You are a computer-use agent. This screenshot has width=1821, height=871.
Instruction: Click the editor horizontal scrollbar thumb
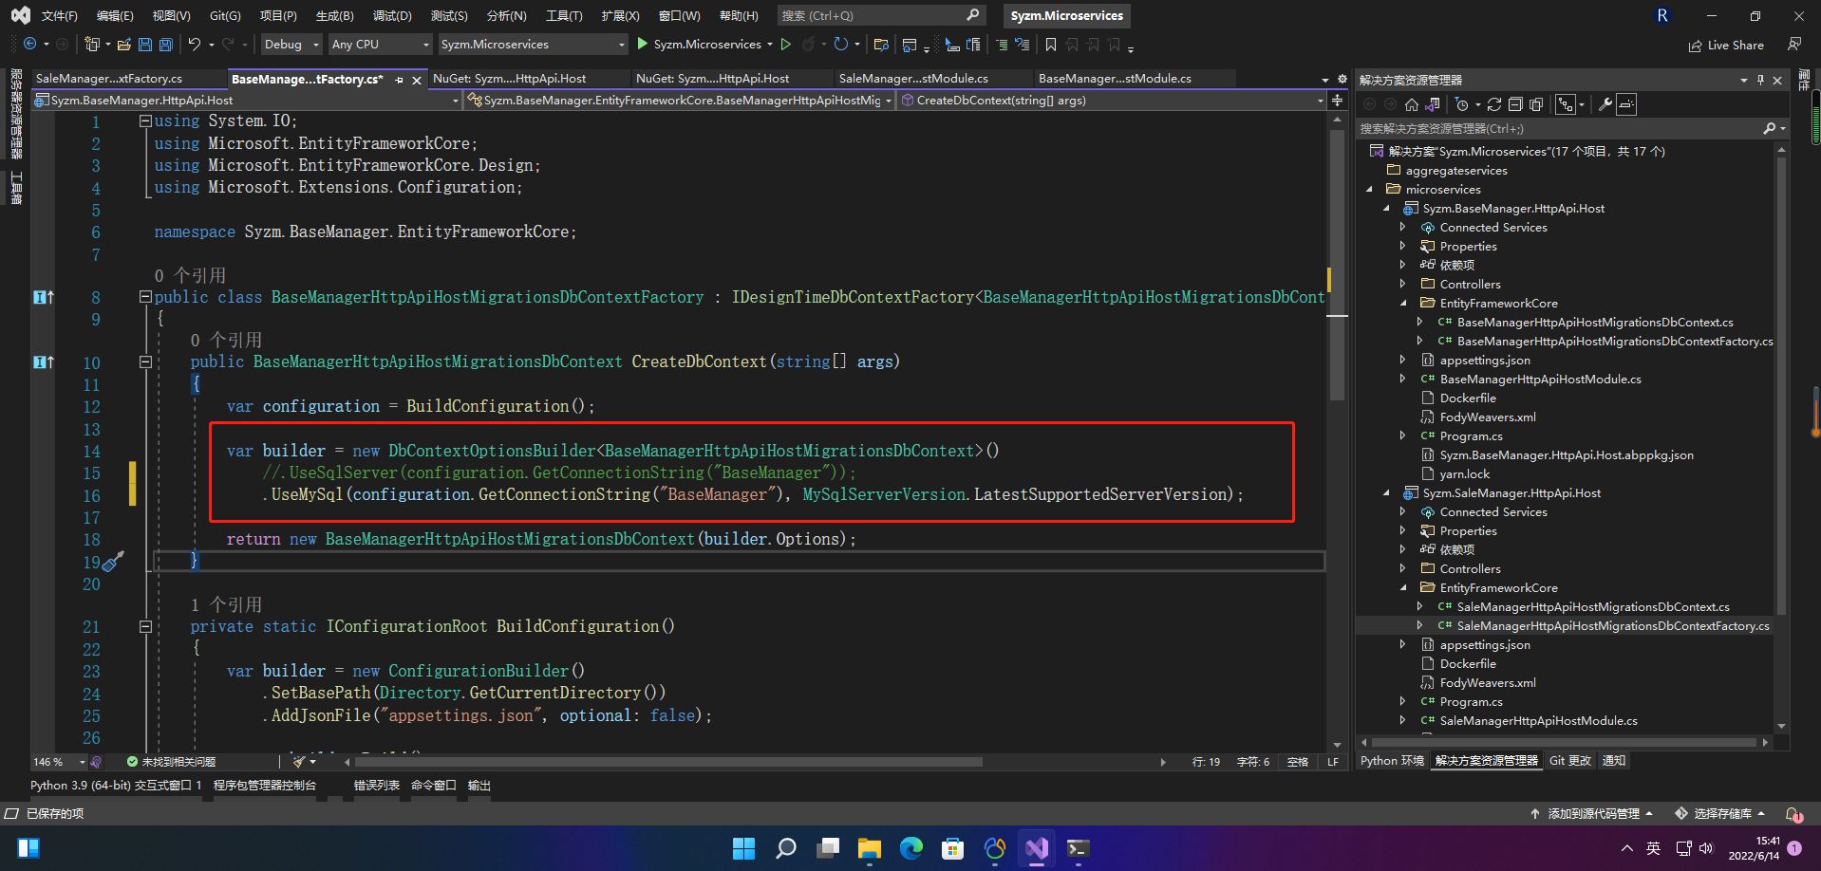click(x=668, y=761)
